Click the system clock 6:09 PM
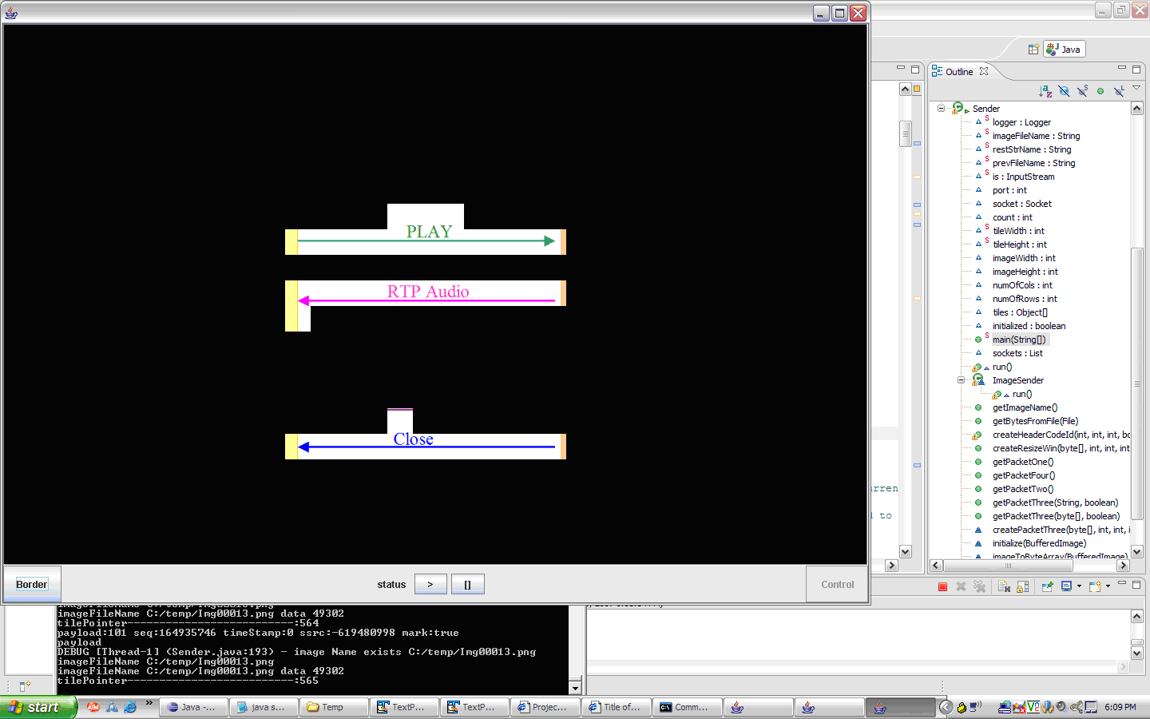 pyautogui.click(x=1120, y=707)
